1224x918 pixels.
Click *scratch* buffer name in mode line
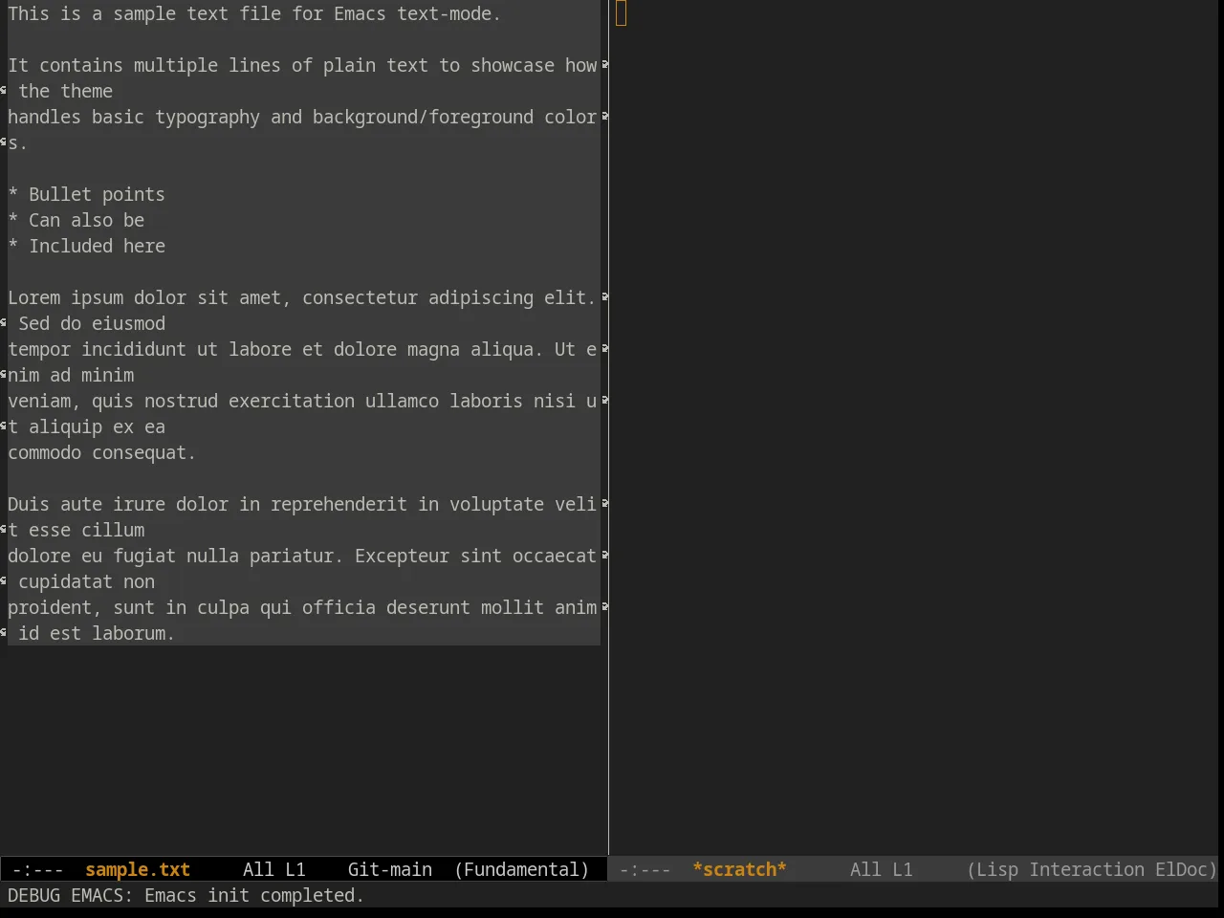tap(739, 869)
